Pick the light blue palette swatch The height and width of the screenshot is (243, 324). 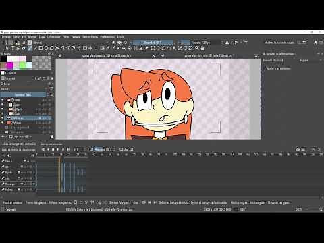tap(29, 65)
